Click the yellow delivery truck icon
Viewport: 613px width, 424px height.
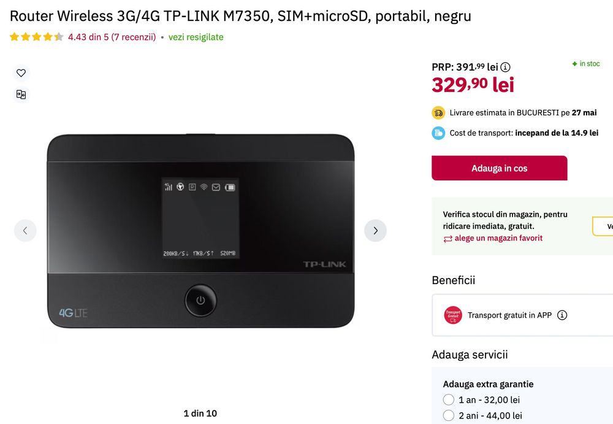[438, 113]
